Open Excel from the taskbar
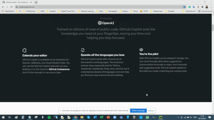 102,117
